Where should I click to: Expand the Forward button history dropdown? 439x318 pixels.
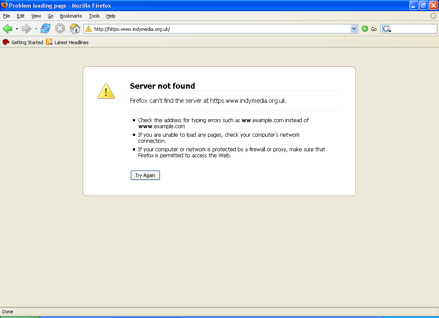pos(36,29)
